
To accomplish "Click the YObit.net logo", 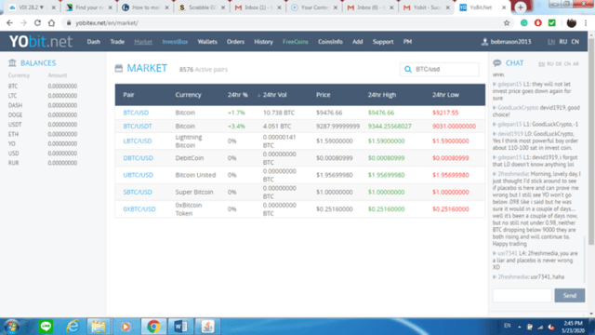I will tap(41, 41).
